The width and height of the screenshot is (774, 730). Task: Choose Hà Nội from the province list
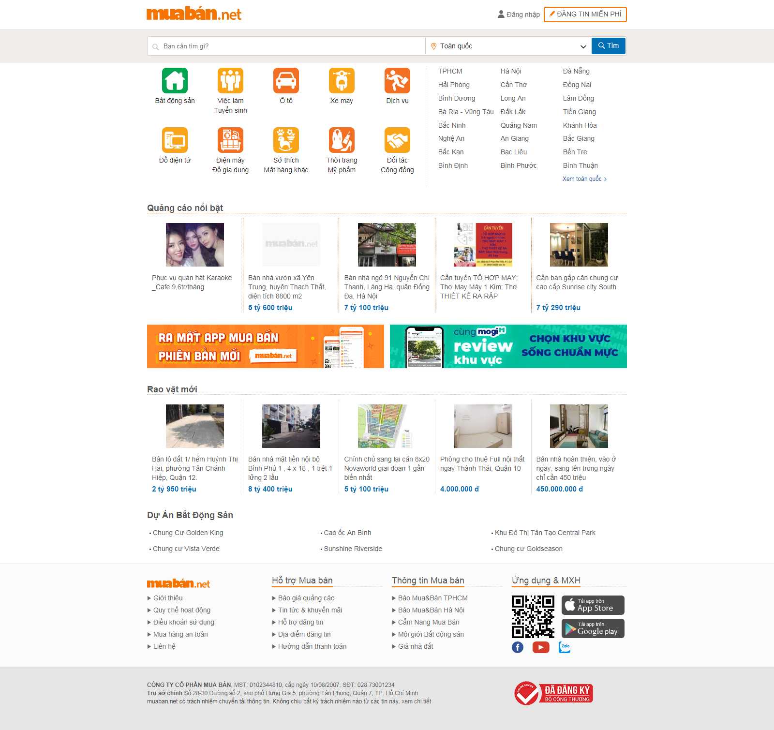click(x=511, y=71)
